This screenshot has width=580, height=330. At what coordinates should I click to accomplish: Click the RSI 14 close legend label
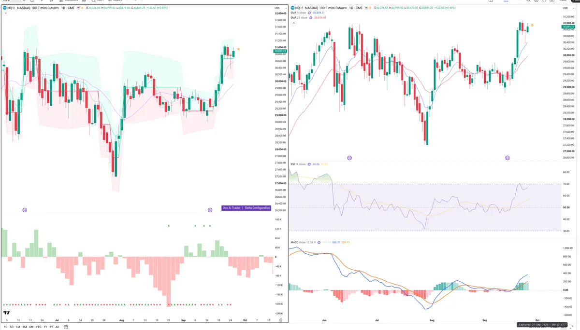click(298, 164)
